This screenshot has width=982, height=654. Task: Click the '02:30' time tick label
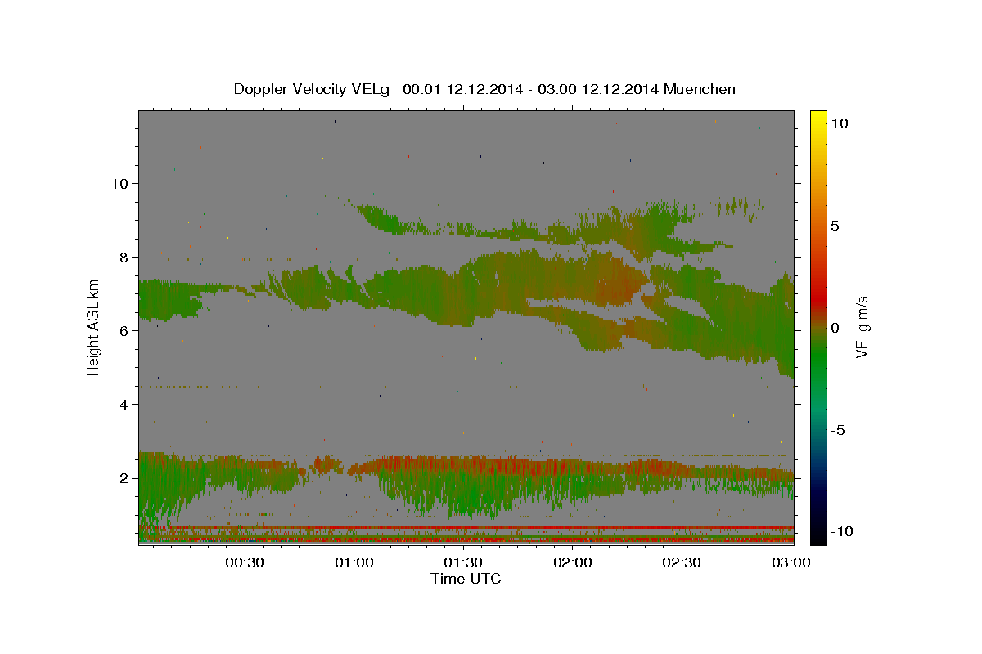coord(682,562)
